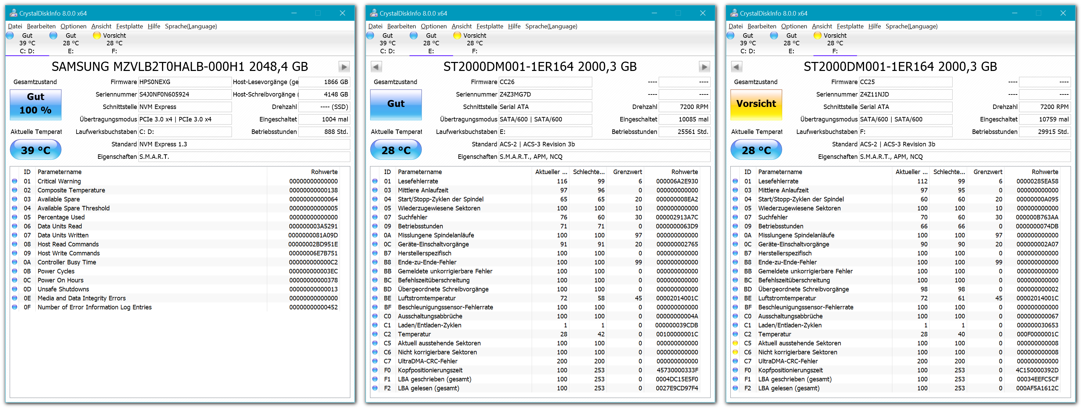The image size is (1081, 408).
Task: Click next disk arrow in left window
Action: click(x=344, y=67)
